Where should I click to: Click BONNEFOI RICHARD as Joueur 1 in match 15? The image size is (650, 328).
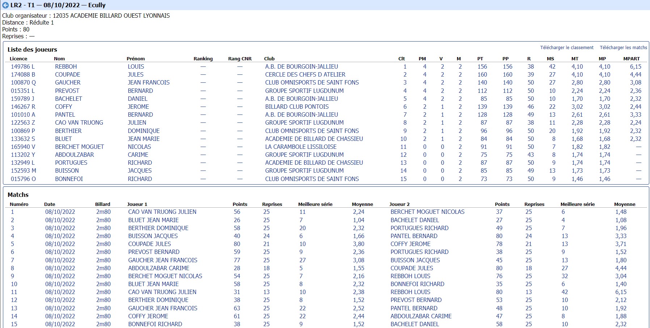click(155, 324)
